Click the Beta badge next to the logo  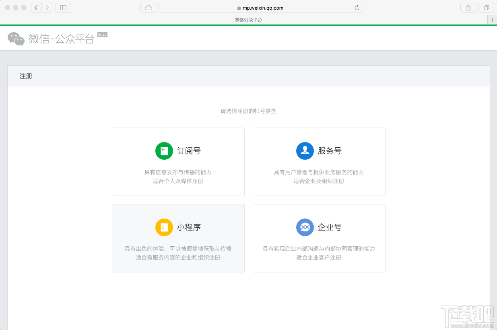(102, 34)
